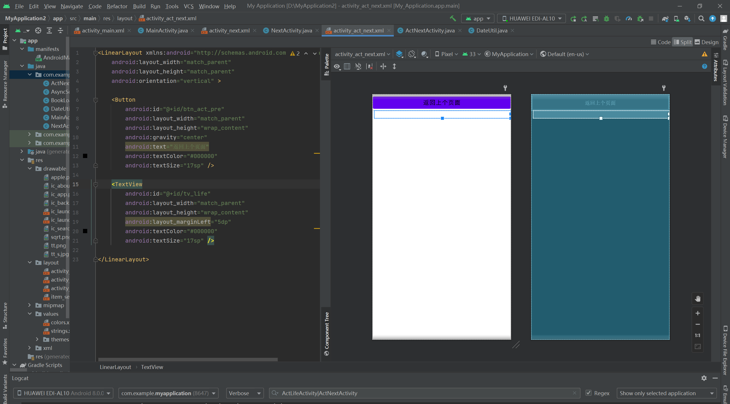Switch to Split view mode
Screen dimensions: 730x404
pyautogui.click(x=682, y=42)
